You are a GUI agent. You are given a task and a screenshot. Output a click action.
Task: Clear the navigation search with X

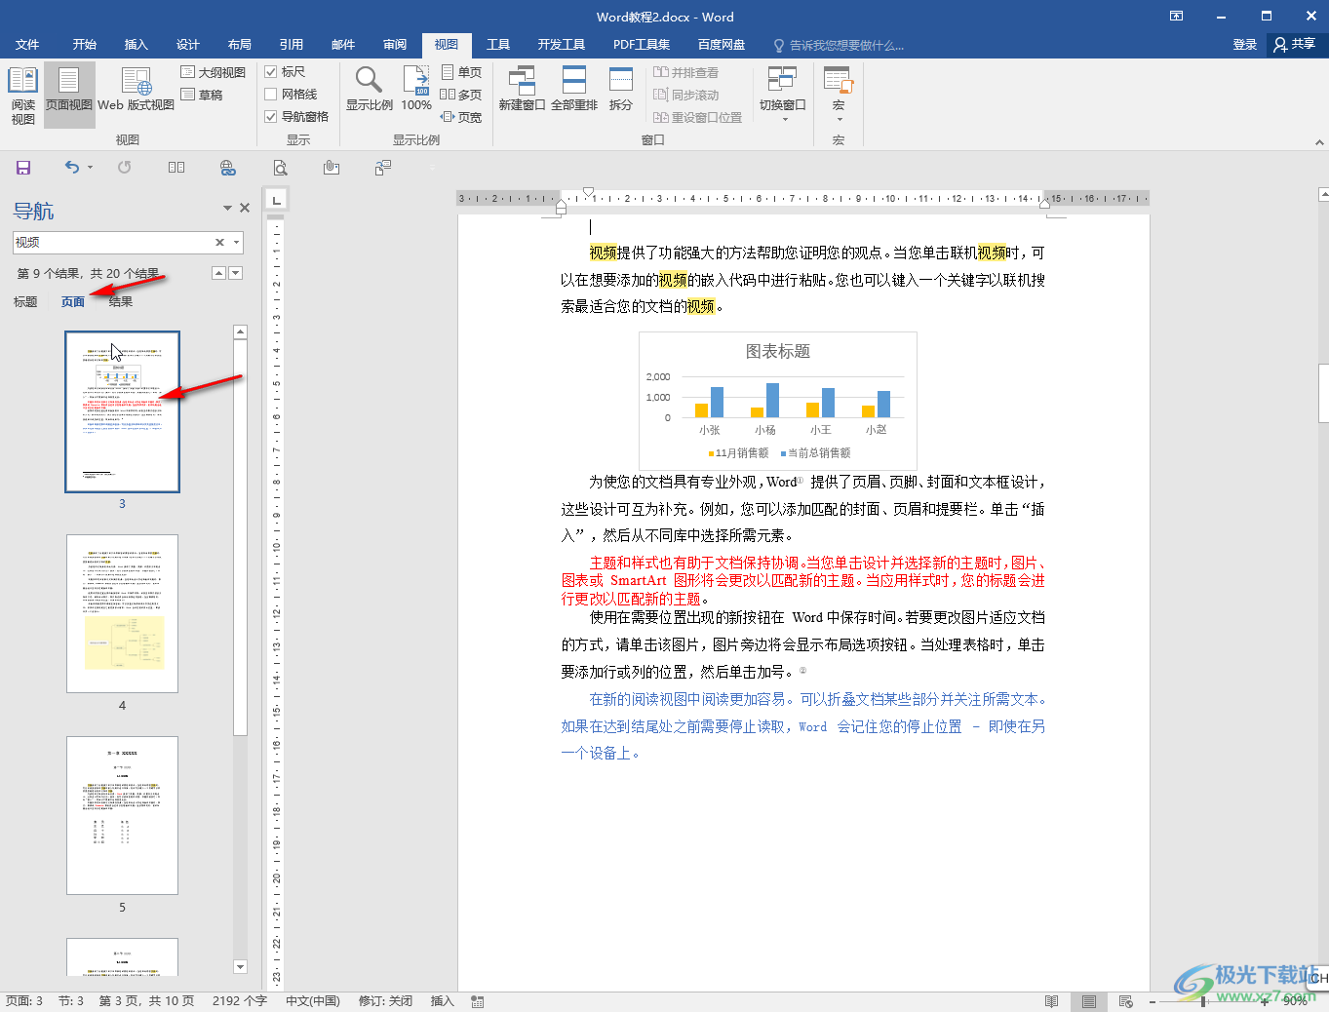219,243
